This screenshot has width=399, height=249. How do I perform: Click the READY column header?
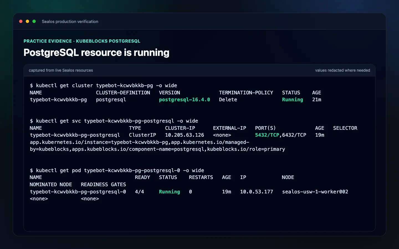point(142,177)
